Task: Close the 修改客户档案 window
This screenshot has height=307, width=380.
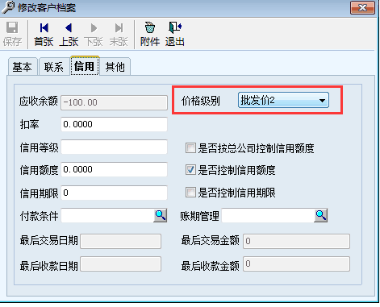Action: [362, 7]
